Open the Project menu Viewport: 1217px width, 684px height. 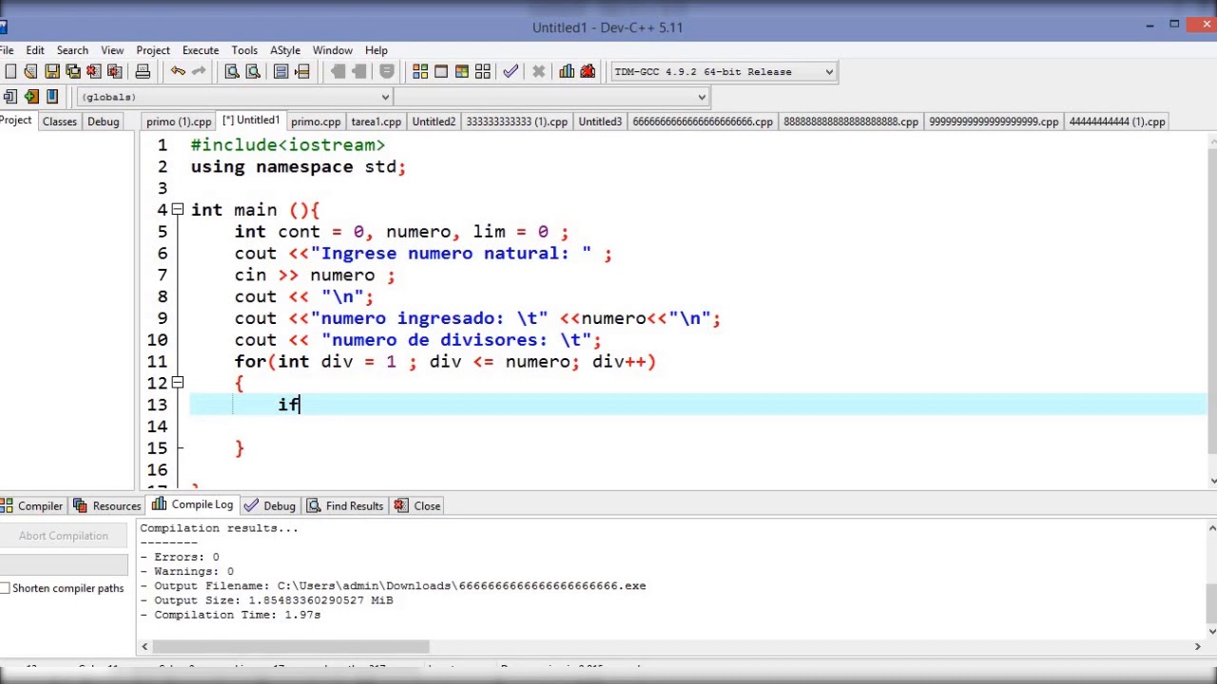tap(153, 50)
